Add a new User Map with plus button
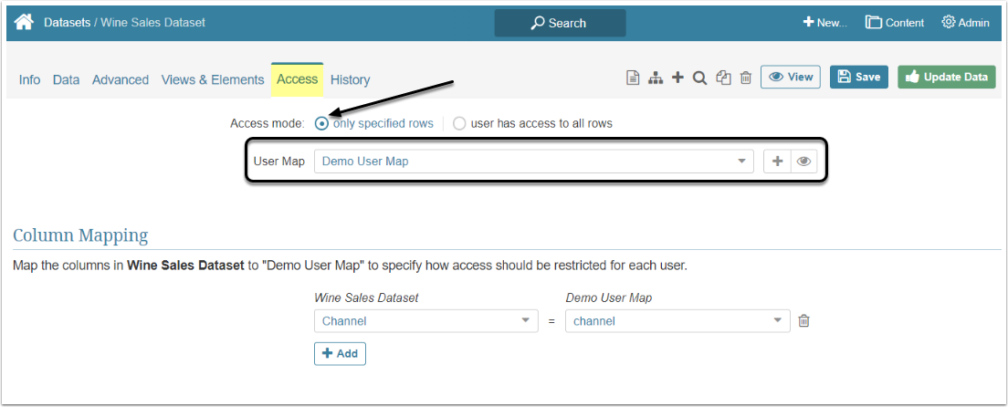 (777, 161)
